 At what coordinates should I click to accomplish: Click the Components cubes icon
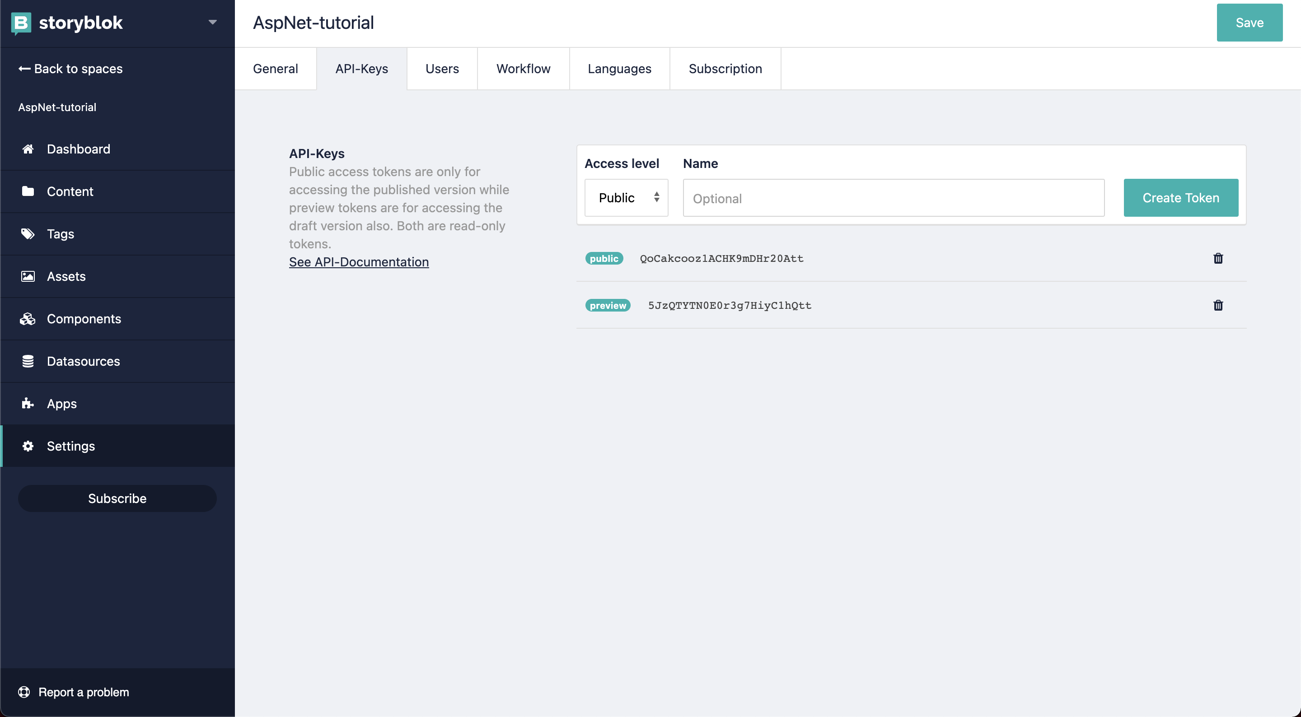[x=28, y=319]
